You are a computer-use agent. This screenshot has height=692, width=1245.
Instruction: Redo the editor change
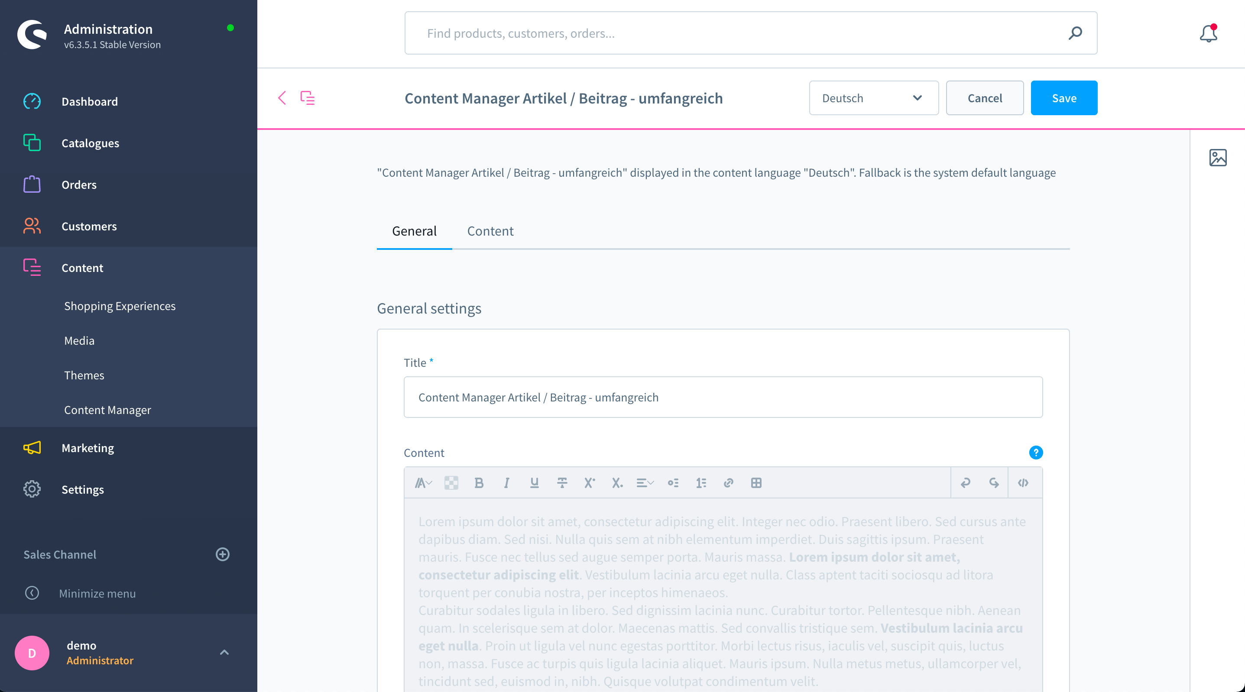coord(994,483)
